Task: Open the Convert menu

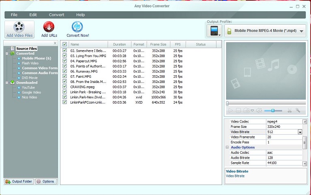Action: 56,15
